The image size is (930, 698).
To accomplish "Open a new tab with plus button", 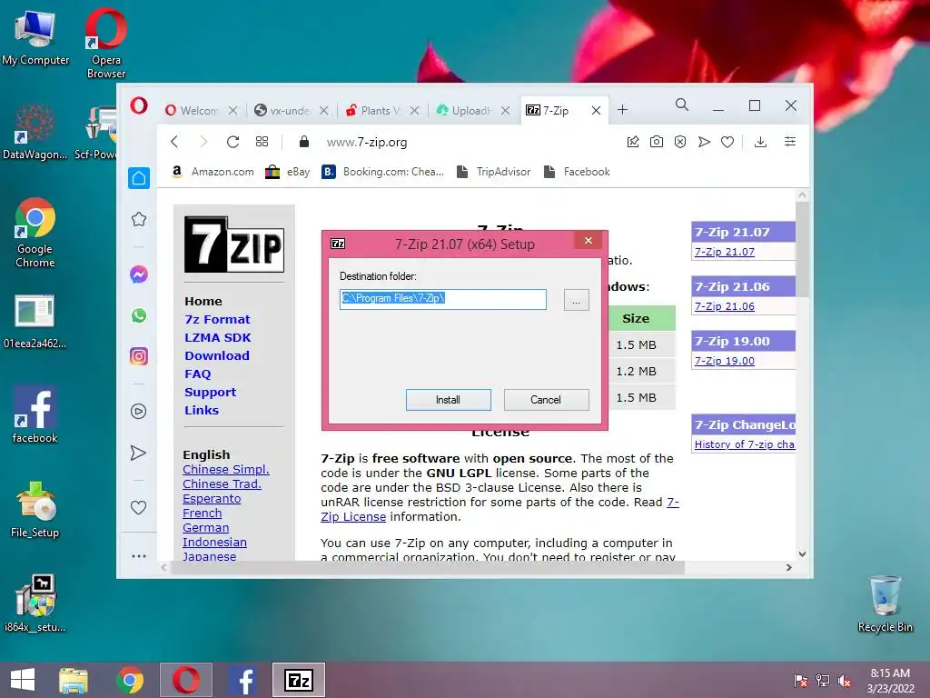I will click(622, 110).
